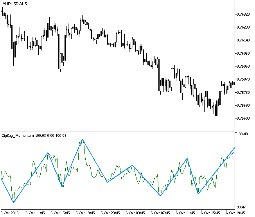The width and height of the screenshot is (255, 217).
Task: Click the 0.75600 price axis label
Action: point(244,118)
